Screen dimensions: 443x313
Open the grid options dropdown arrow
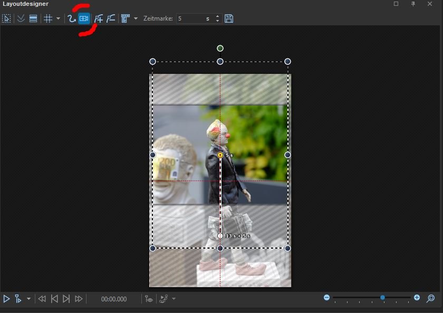point(58,18)
